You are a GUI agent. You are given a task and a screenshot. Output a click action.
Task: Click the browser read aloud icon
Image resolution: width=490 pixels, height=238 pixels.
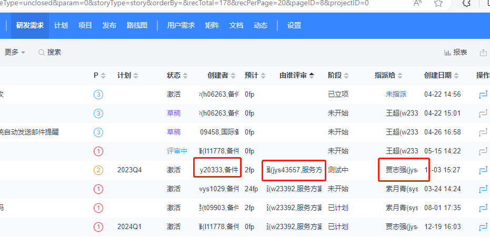(x=418, y=3)
